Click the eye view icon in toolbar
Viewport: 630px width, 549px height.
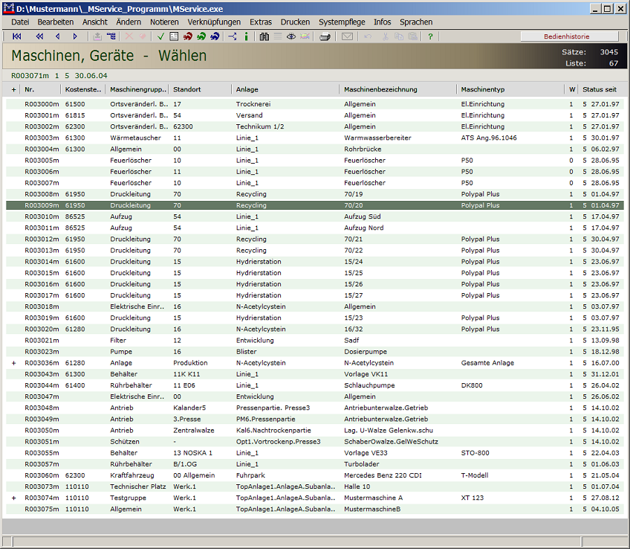291,36
